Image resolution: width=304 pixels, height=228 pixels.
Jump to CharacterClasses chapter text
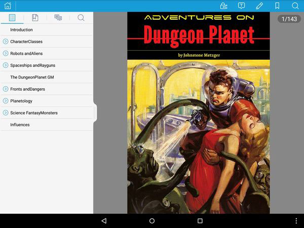point(26,42)
